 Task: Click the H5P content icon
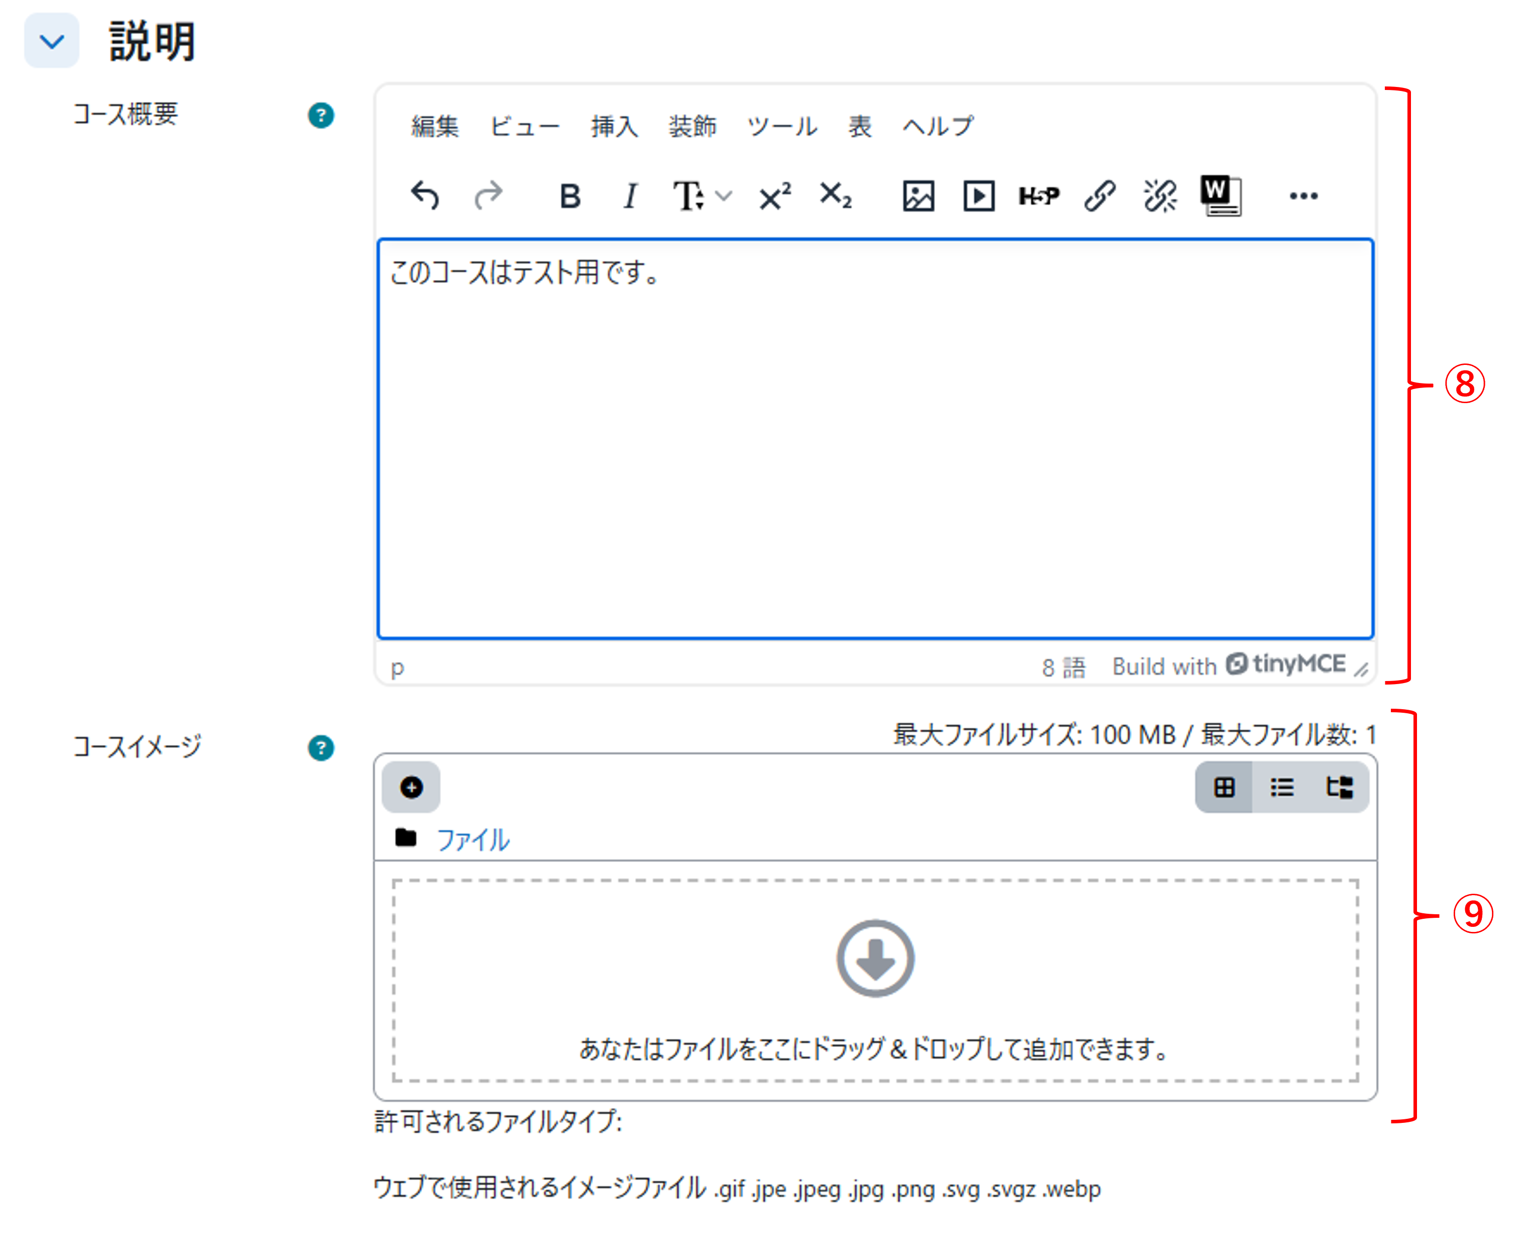(x=1039, y=196)
